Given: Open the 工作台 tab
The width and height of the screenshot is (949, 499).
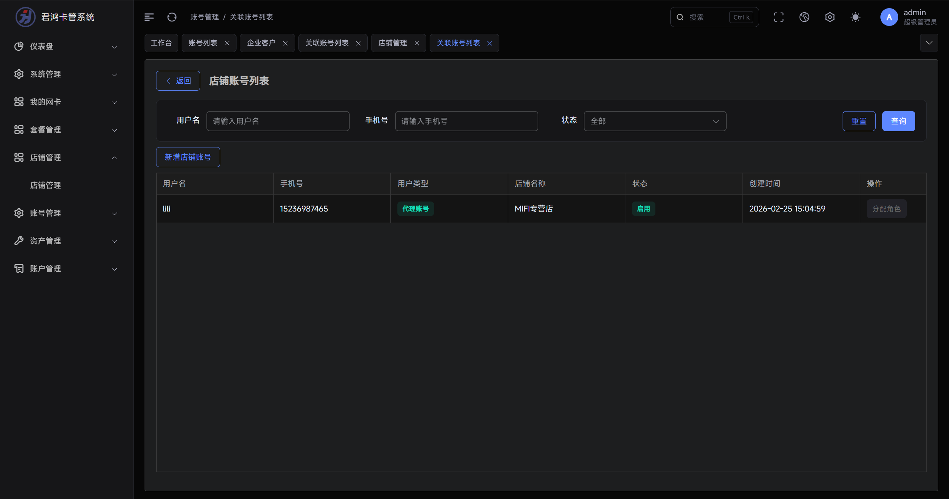Looking at the screenshot, I should (x=161, y=43).
